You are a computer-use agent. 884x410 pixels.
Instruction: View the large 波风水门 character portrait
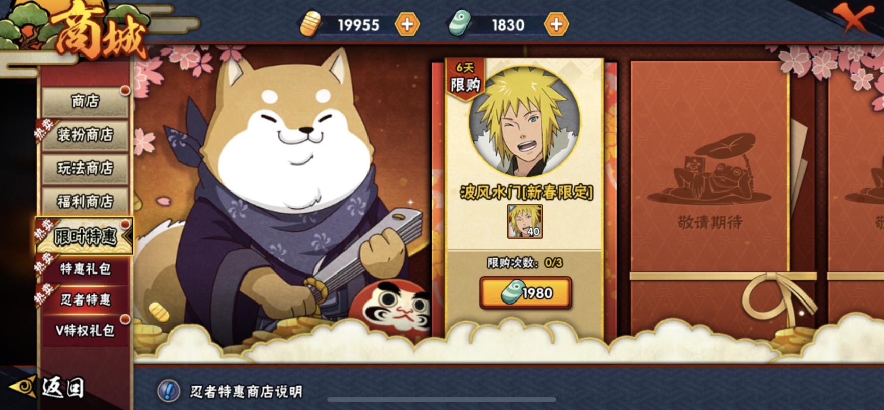pos(525,121)
